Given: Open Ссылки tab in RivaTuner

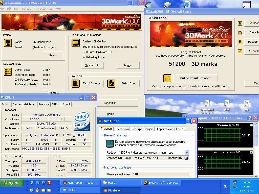Looking at the screenshot, I should (x=181, y=129).
